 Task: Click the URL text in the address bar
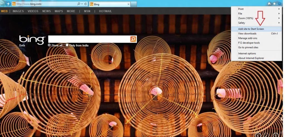(29, 4)
